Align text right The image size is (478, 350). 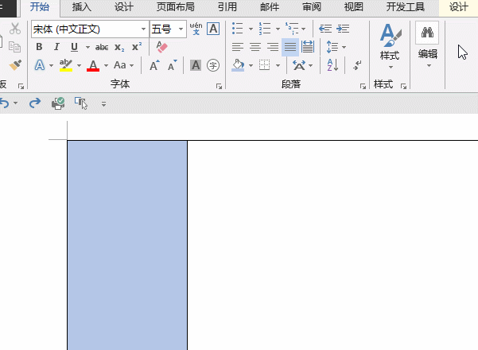(x=273, y=47)
